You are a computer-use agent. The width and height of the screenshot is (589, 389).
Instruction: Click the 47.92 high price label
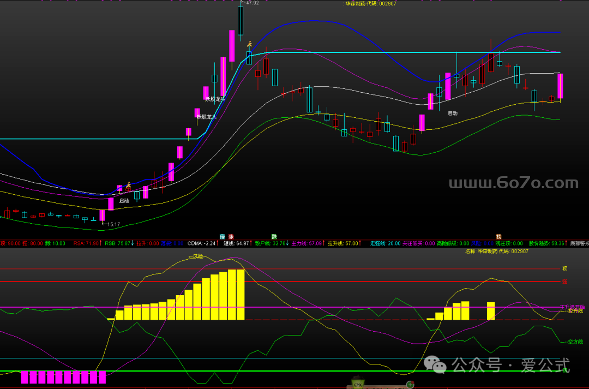[x=251, y=3]
